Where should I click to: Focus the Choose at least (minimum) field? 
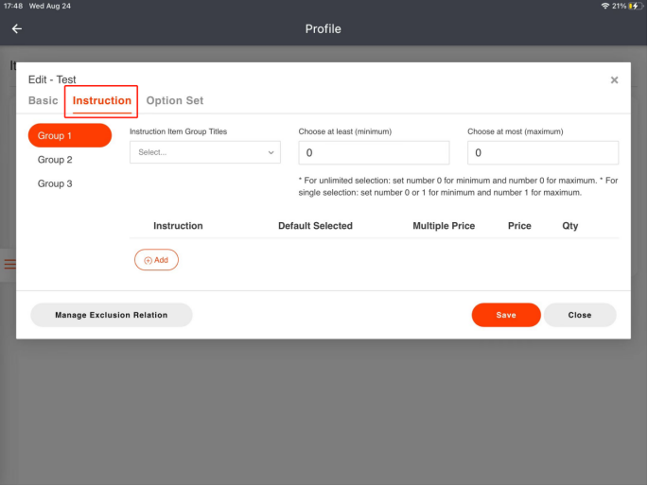click(x=374, y=152)
